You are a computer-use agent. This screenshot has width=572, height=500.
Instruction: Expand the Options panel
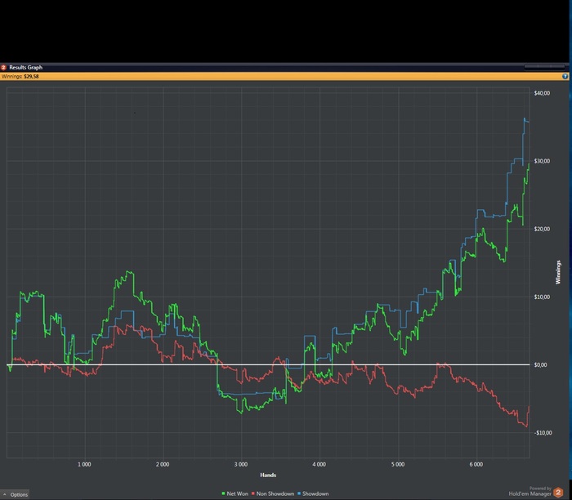[16, 494]
